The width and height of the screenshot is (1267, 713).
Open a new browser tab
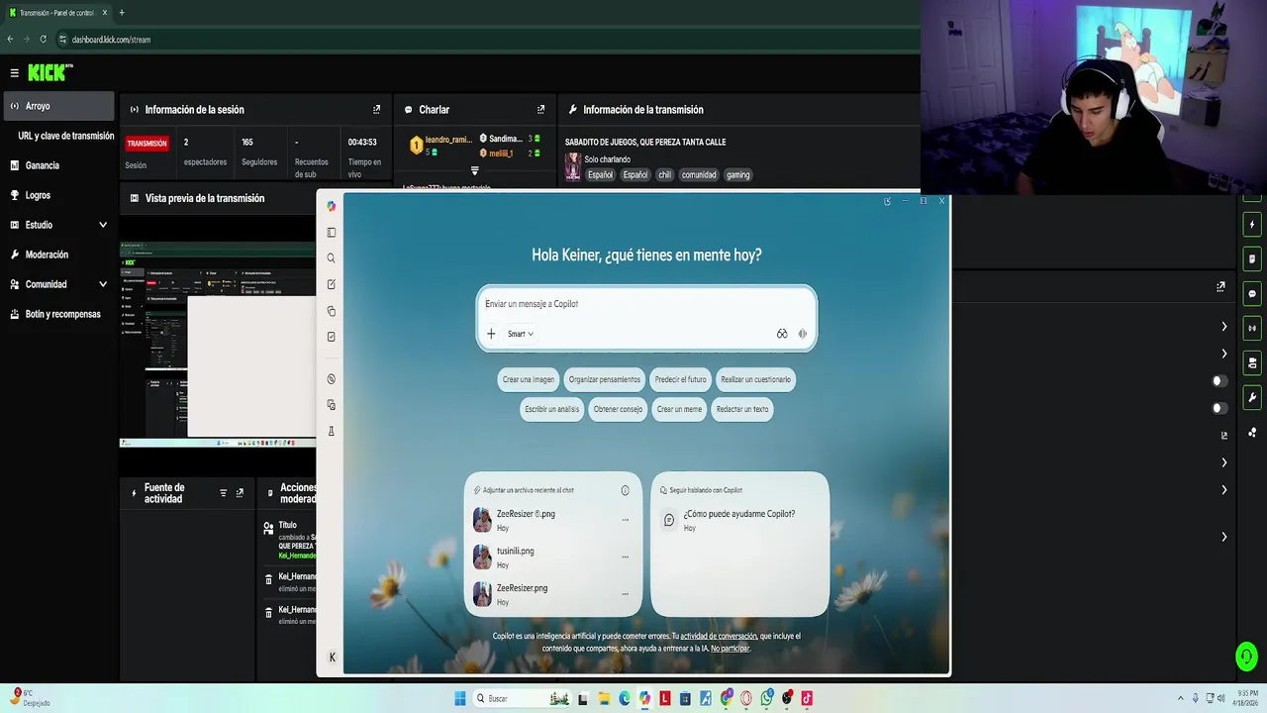(x=122, y=13)
